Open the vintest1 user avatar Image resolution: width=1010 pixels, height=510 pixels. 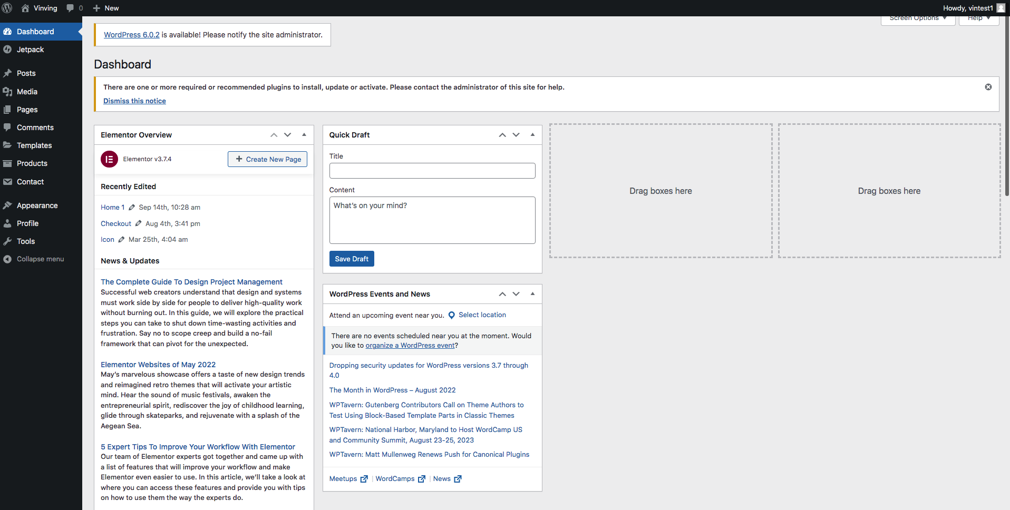[1001, 8]
